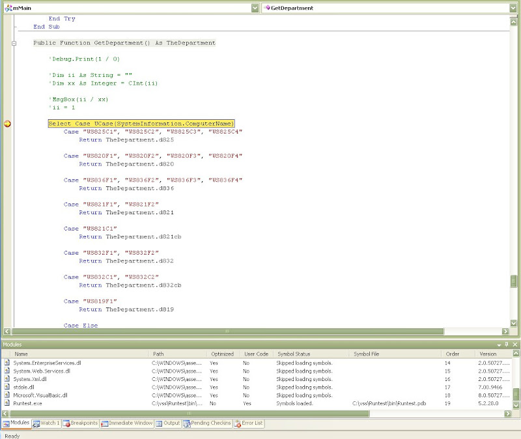Collapse the GetDepartment function outline

(x=14, y=43)
